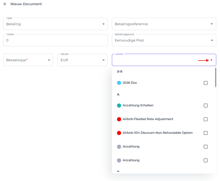Open the Betalingspoort dropdown showing Eenvoudige Post
The height and width of the screenshot is (181, 220).
pyautogui.click(x=211, y=40)
